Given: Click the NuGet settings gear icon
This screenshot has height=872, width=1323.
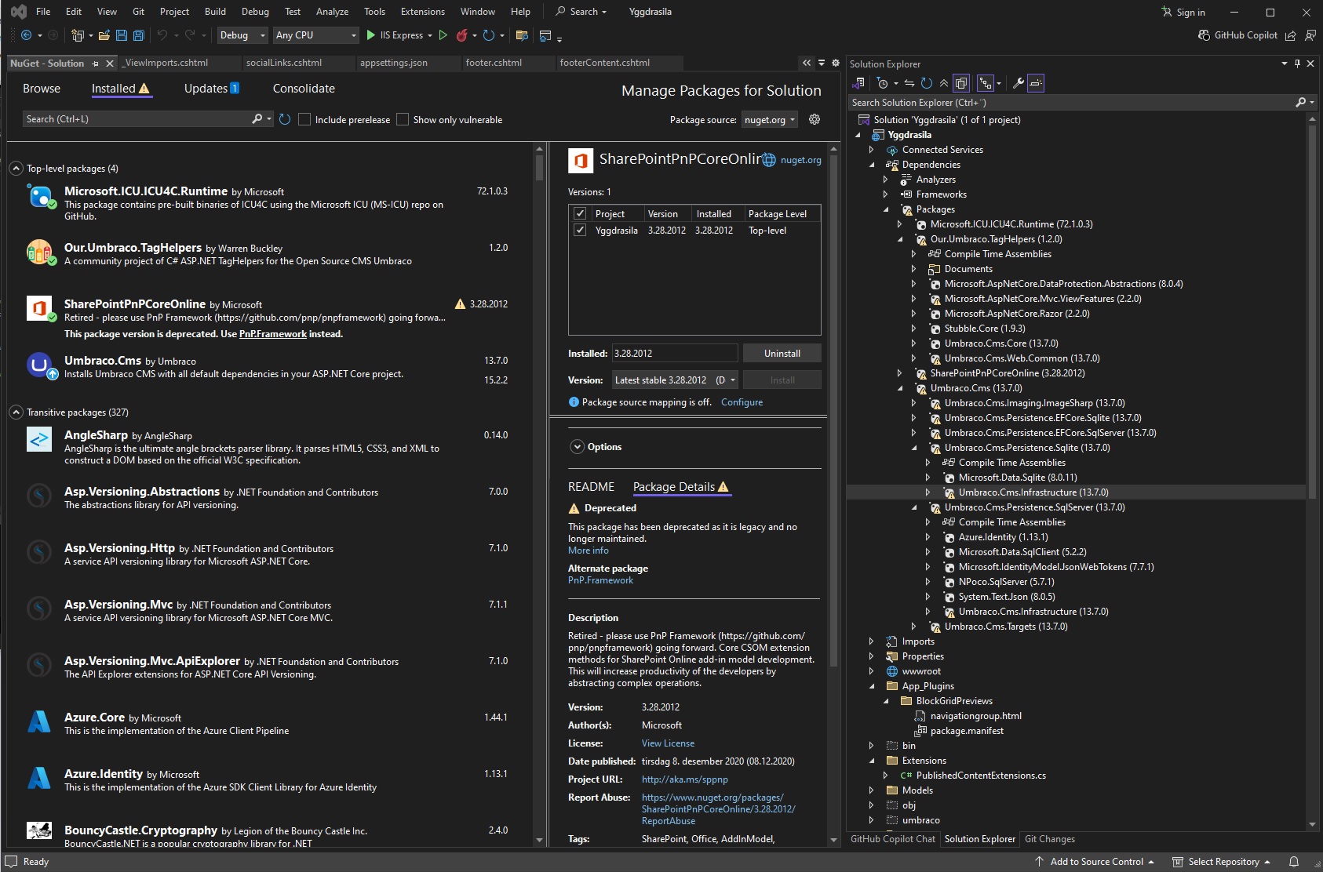Looking at the screenshot, I should 815,119.
